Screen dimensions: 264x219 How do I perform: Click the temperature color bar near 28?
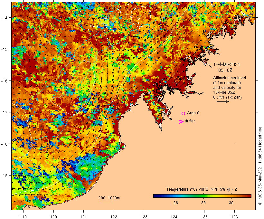(x=175, y=196)
